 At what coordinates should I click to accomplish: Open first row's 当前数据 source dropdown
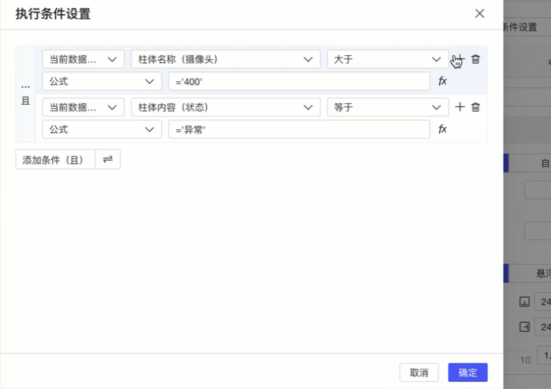click(x=83, y=59)
